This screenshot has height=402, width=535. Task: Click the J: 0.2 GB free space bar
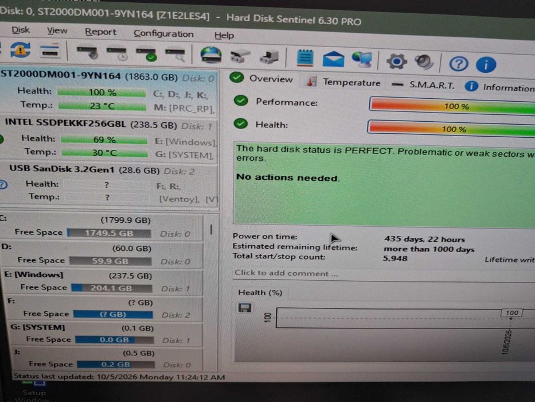point(116,365)
